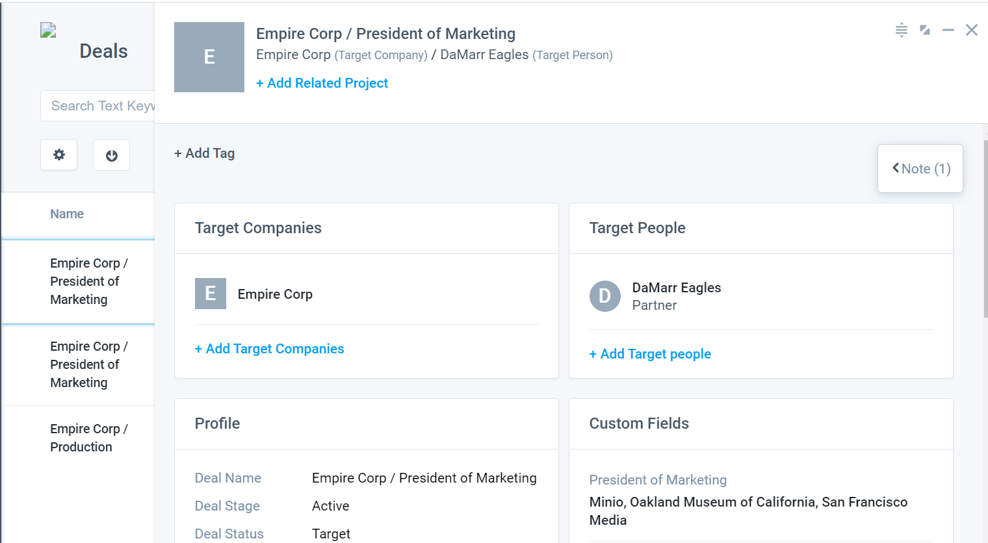Click the vertical scrollbar on the right edge
The image size is (988, 543).
click(x=985, y=227)
